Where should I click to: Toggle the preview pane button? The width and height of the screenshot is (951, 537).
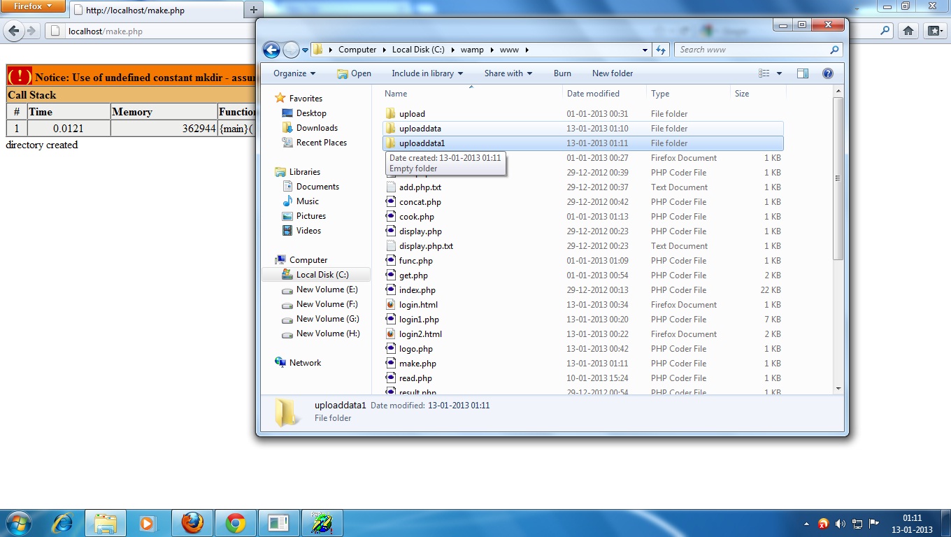coord(803,73)
